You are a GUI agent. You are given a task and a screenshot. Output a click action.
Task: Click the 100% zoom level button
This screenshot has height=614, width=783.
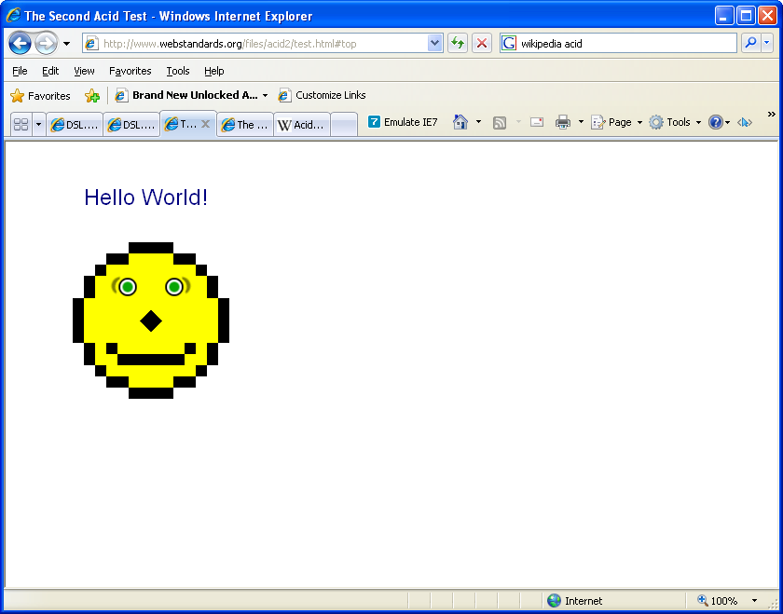(718, 601)
